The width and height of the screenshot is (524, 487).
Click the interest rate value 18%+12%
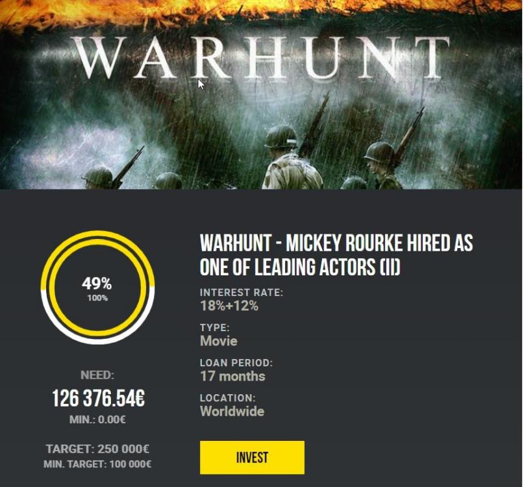point(229,305)
